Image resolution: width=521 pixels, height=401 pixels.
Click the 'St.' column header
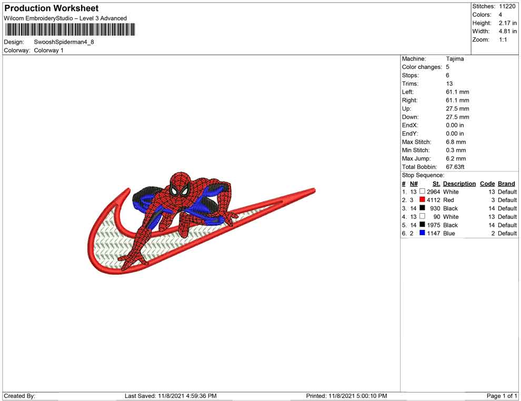click(x=436, y=184)
